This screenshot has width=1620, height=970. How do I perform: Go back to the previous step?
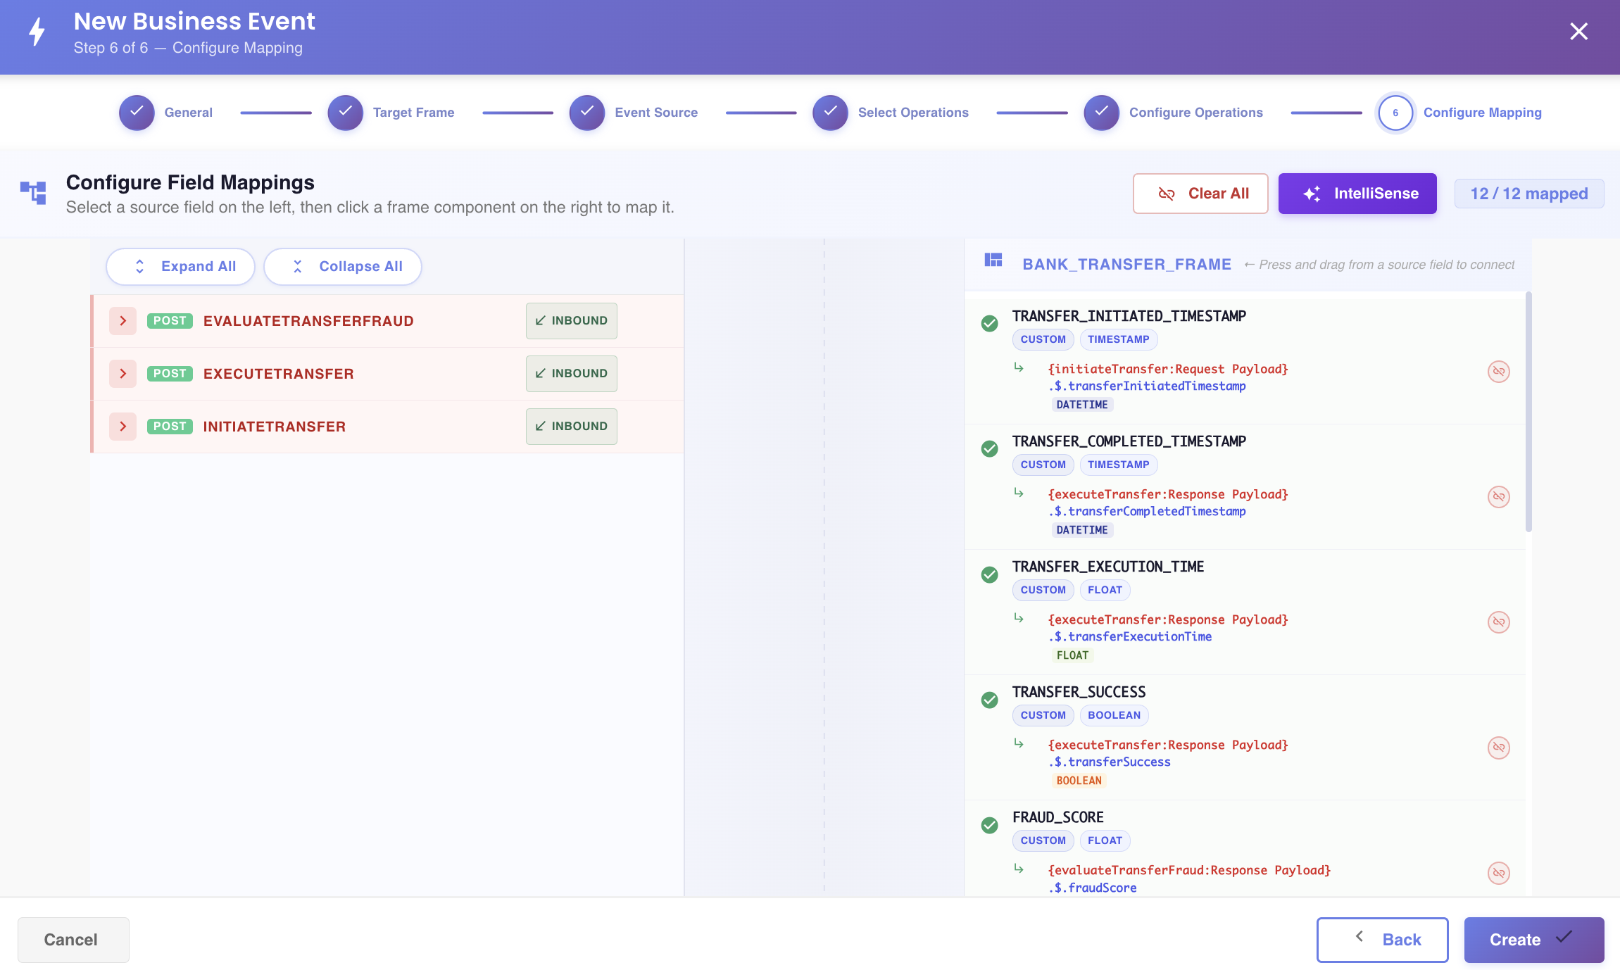click(1383, 940)
